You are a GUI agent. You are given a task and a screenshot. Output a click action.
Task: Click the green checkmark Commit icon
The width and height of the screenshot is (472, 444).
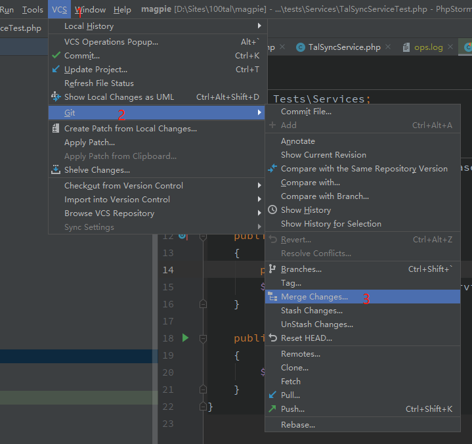[56, 55]
